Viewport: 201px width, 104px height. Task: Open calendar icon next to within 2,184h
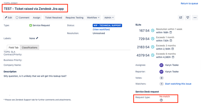(x=173, y=49)
